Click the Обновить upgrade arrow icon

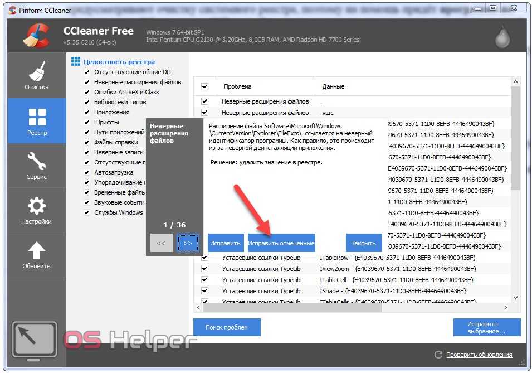point(36,255)
